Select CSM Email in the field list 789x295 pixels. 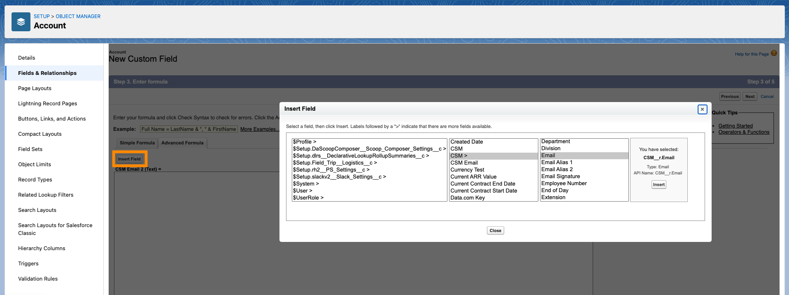(x=493, y=163)
